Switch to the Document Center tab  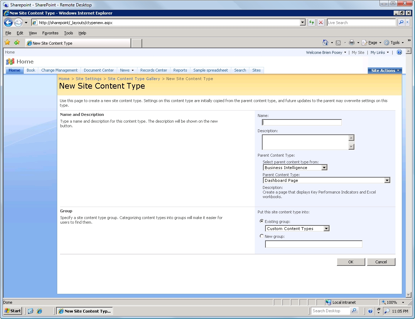(99, 70)
